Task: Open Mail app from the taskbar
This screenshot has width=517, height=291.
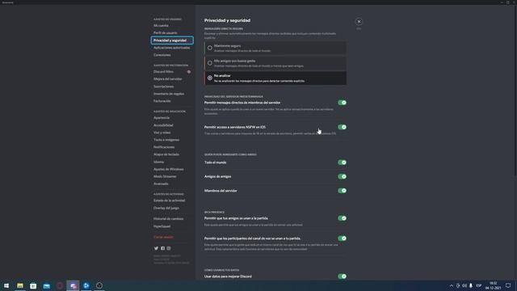Action: click(47, 285)
